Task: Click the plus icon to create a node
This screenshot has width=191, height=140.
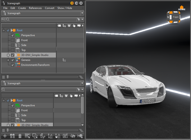Action: pos(5,136)
